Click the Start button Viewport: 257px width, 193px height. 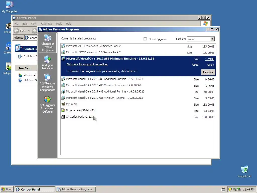click(7, 189)
